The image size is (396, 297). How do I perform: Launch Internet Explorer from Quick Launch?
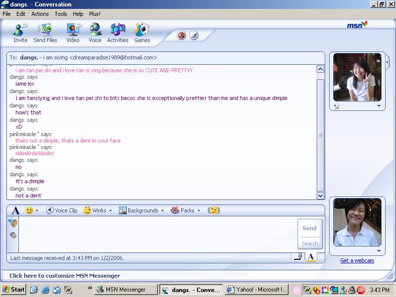(x=46, y=290)
